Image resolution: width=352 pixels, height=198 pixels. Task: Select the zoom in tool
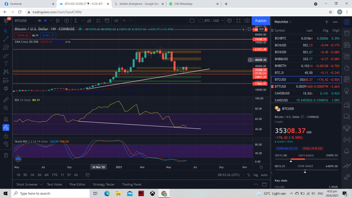[x=6, y=108]
